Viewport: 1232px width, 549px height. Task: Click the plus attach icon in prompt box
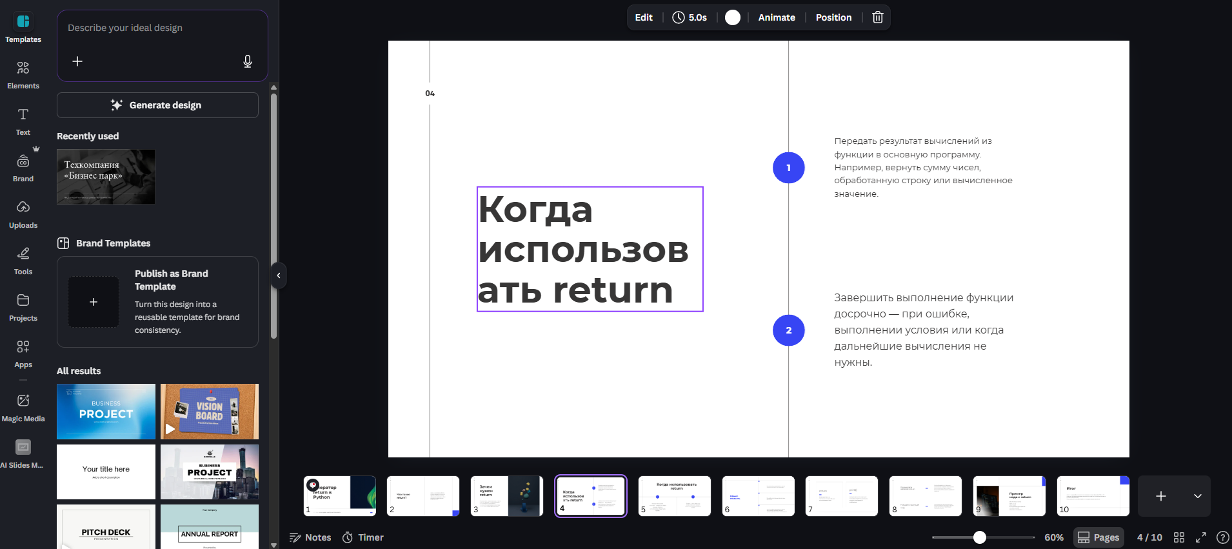click(77, 61)
